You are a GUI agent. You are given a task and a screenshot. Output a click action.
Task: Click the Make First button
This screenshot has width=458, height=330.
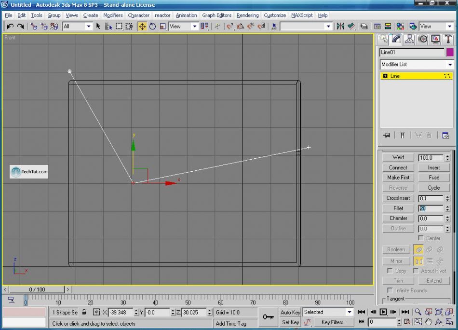(398, 178)
